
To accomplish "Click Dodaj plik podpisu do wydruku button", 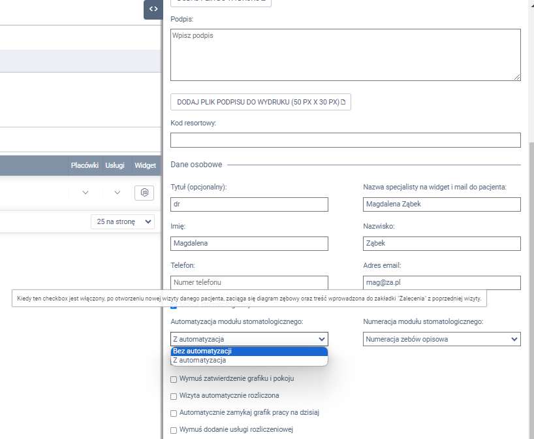I will pos(260,103).
